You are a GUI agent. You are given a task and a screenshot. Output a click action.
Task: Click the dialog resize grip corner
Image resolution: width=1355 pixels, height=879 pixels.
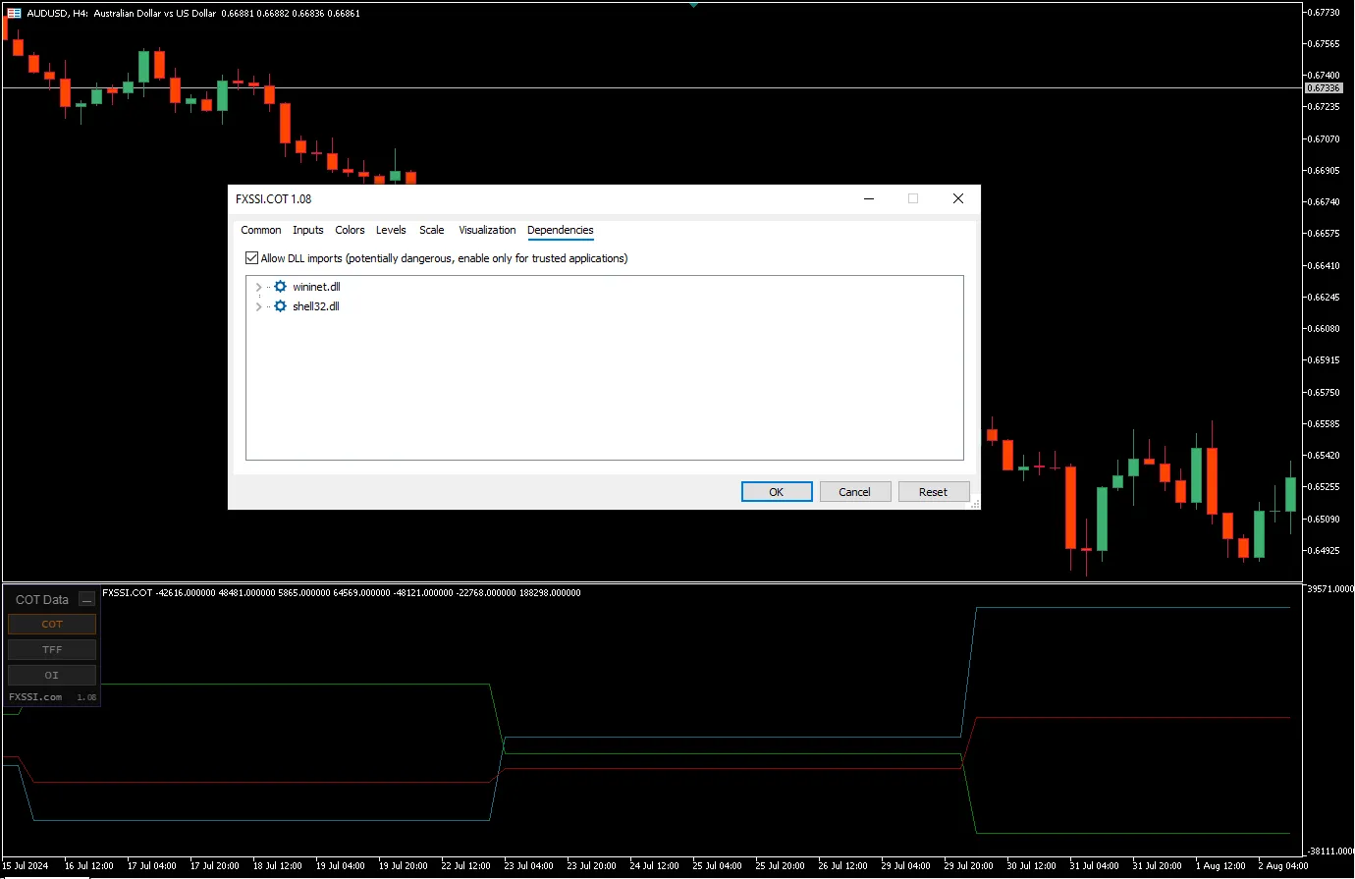pos(974,504)
